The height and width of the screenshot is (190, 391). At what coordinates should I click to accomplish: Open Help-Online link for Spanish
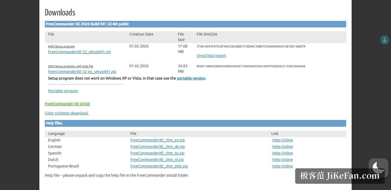pyautogui.click(x=282, y=153)
